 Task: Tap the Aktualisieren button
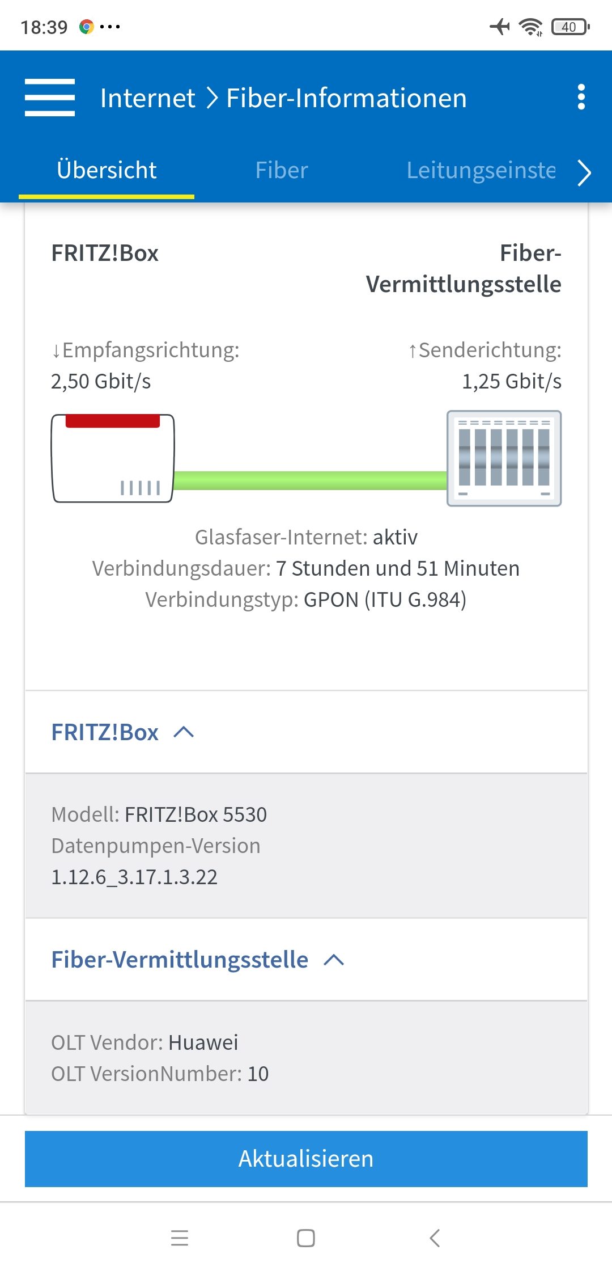306,1159
